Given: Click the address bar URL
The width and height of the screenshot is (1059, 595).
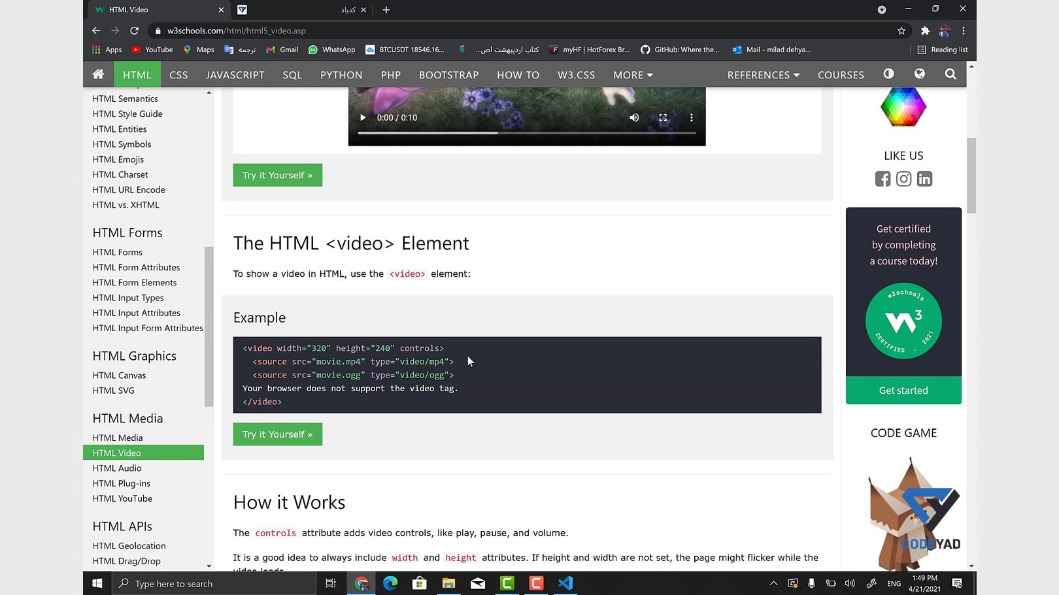Looking at the screenshot, I should click(x=237, y=31).
